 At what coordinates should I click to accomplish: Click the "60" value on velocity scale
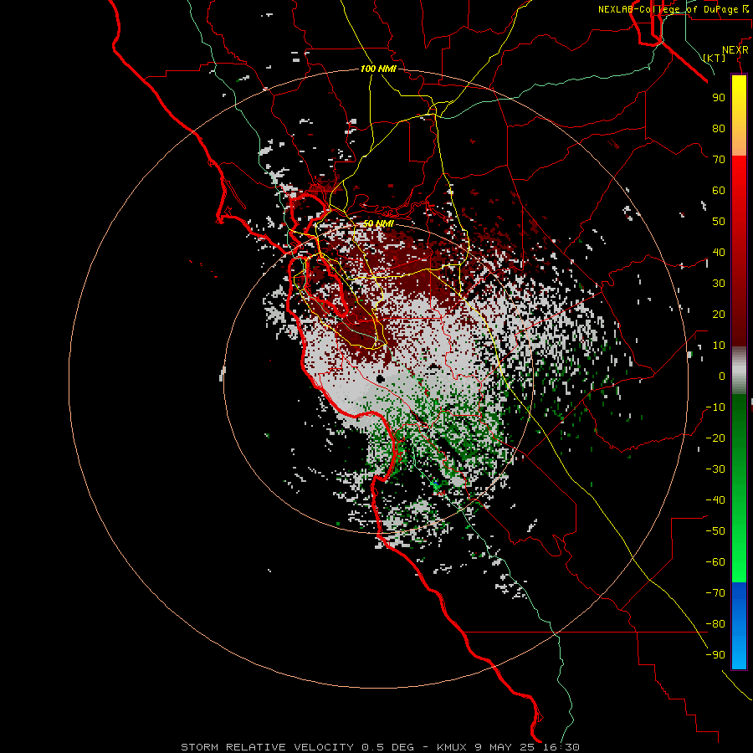(x=719, y=191)
